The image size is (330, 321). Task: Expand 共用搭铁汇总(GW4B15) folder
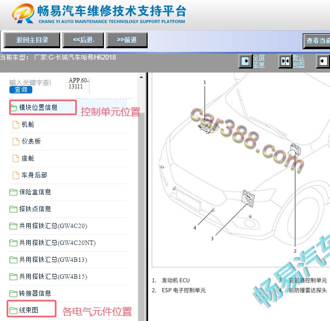(x=53, y=276)
